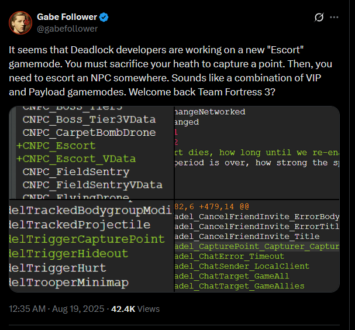Viewport: 355px width, 330px height.
Task: View the top-right green comment code image
Action: click(257, 153)
